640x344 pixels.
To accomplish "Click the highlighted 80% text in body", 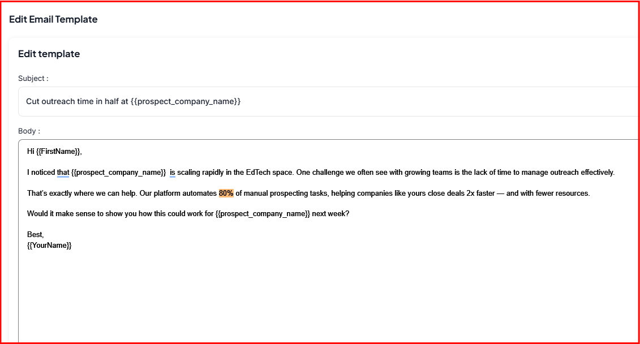I will 226,193.
